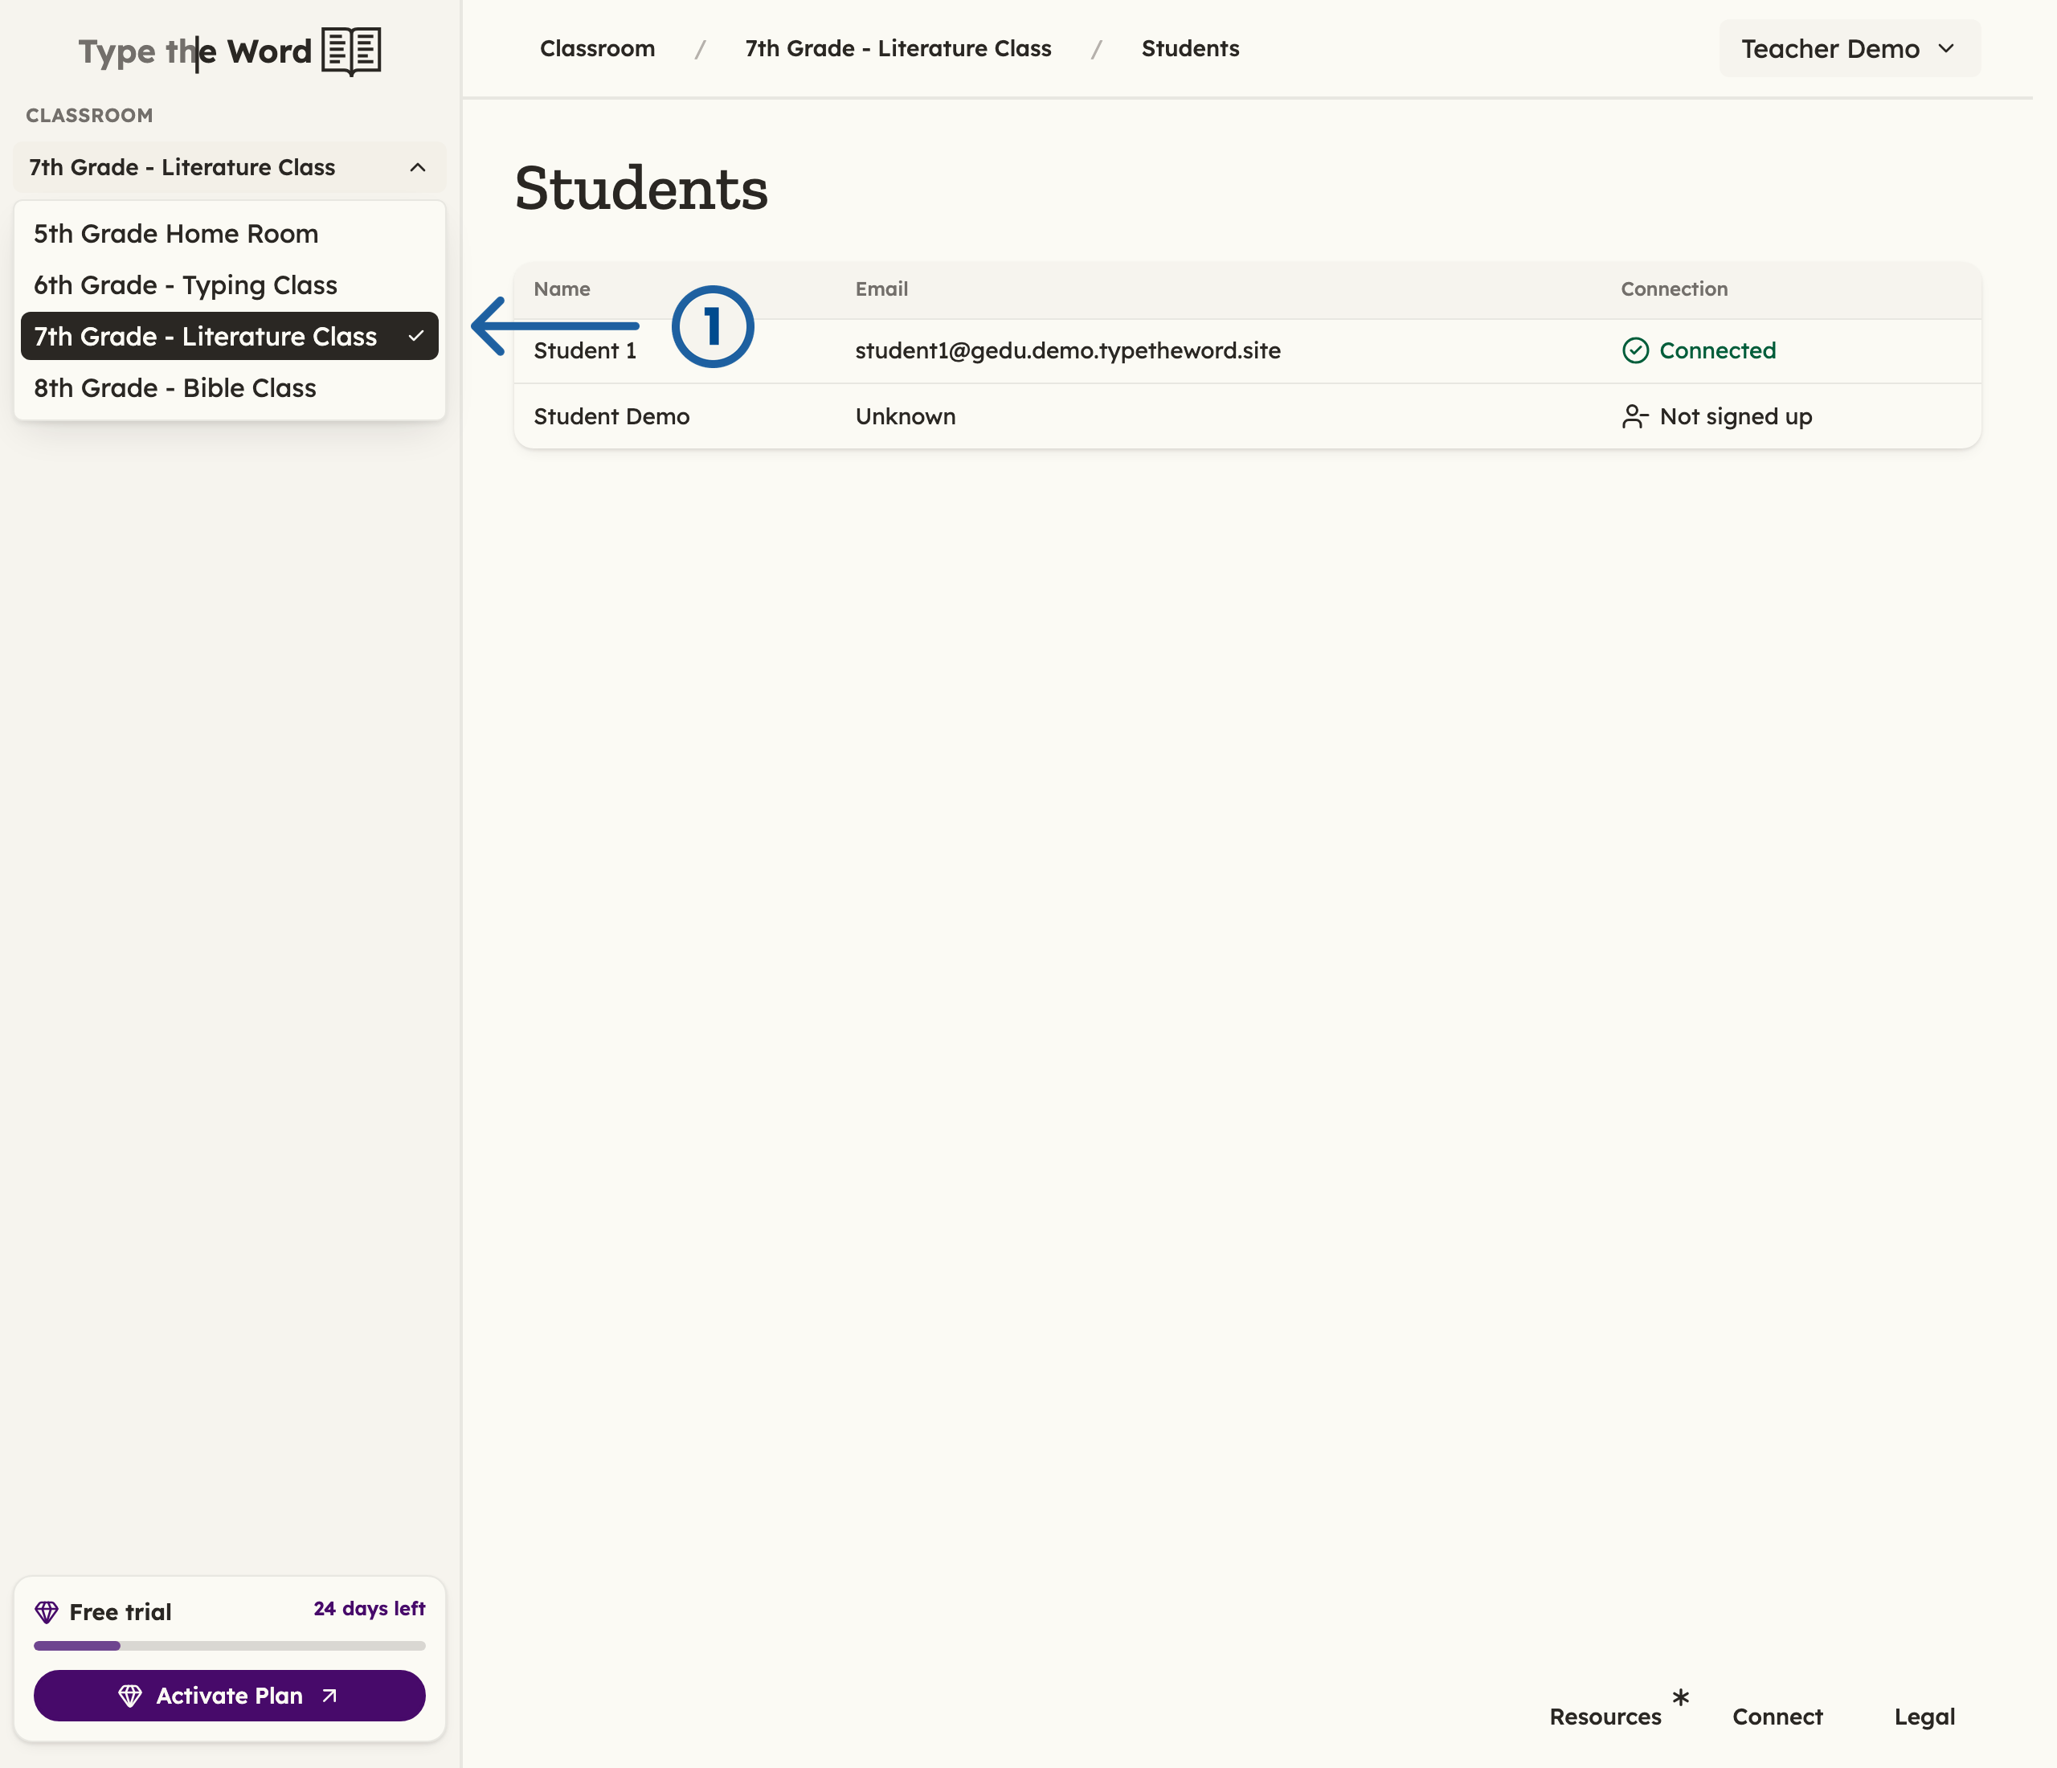Click student1@gedu.demo.typetheword.site email
The height and width of the screenshot is (1768, 2057).
pyautogui.click(x=1068, y=350)
